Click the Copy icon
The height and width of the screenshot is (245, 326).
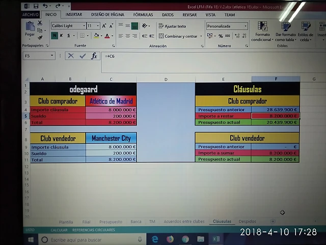tap(40, 31)
